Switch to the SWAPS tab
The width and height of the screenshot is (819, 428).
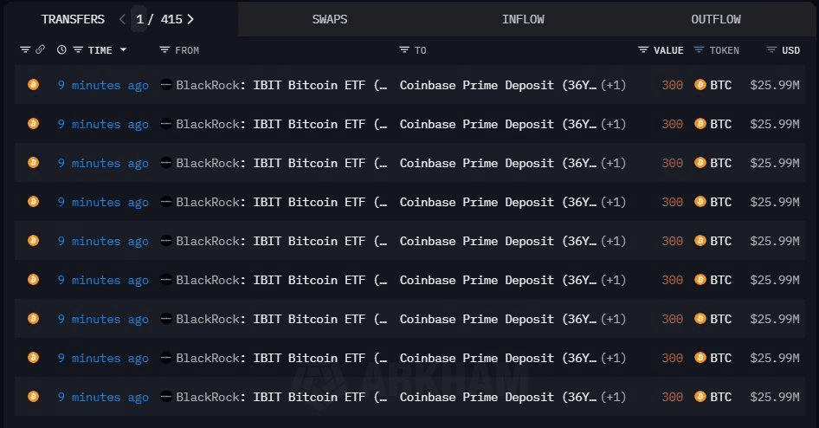coord(330,19)
